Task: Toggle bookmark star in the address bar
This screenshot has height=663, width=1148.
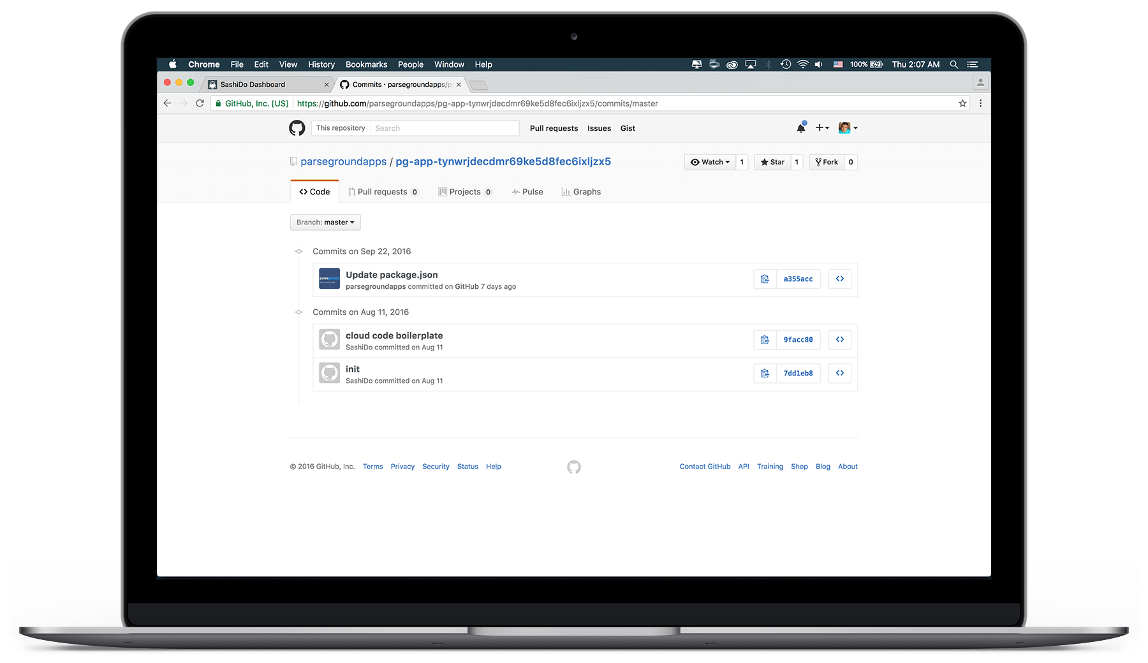Action: 962,103
